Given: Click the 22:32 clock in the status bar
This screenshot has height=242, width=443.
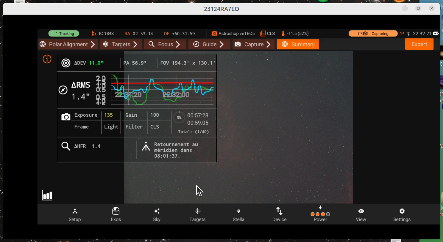Looking at the screenshot, I should point(419,34).
